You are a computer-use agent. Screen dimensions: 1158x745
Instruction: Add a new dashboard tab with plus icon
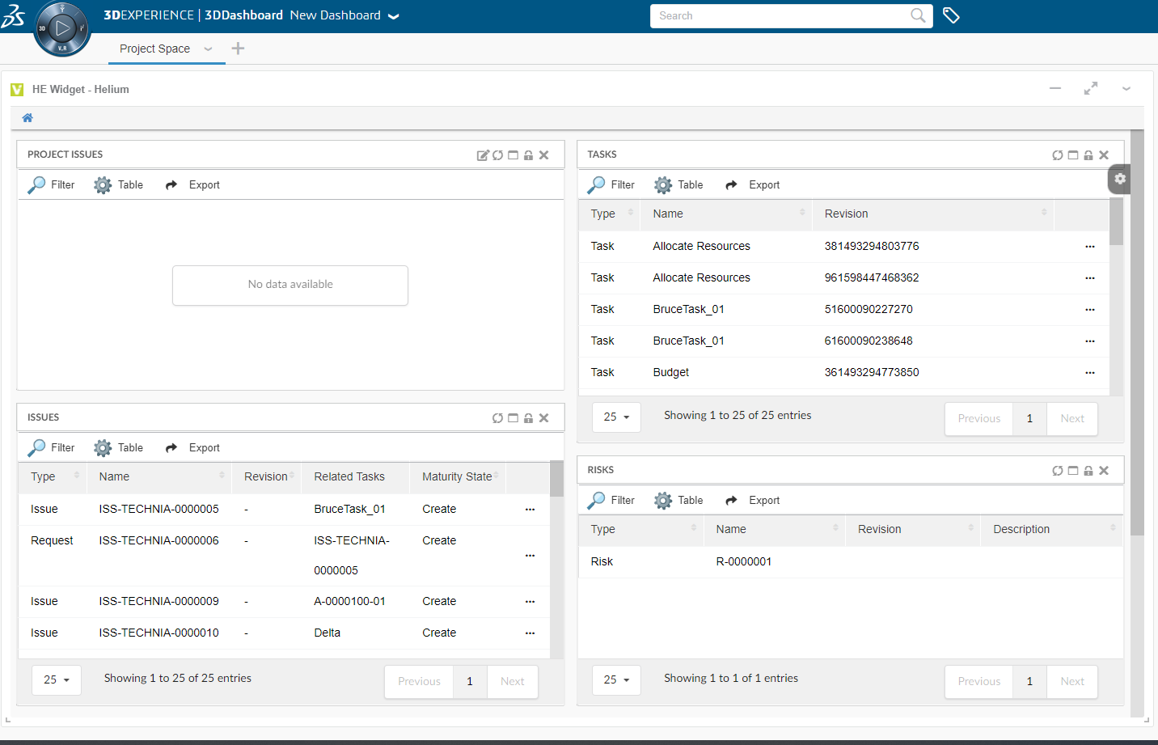(238, 49)
